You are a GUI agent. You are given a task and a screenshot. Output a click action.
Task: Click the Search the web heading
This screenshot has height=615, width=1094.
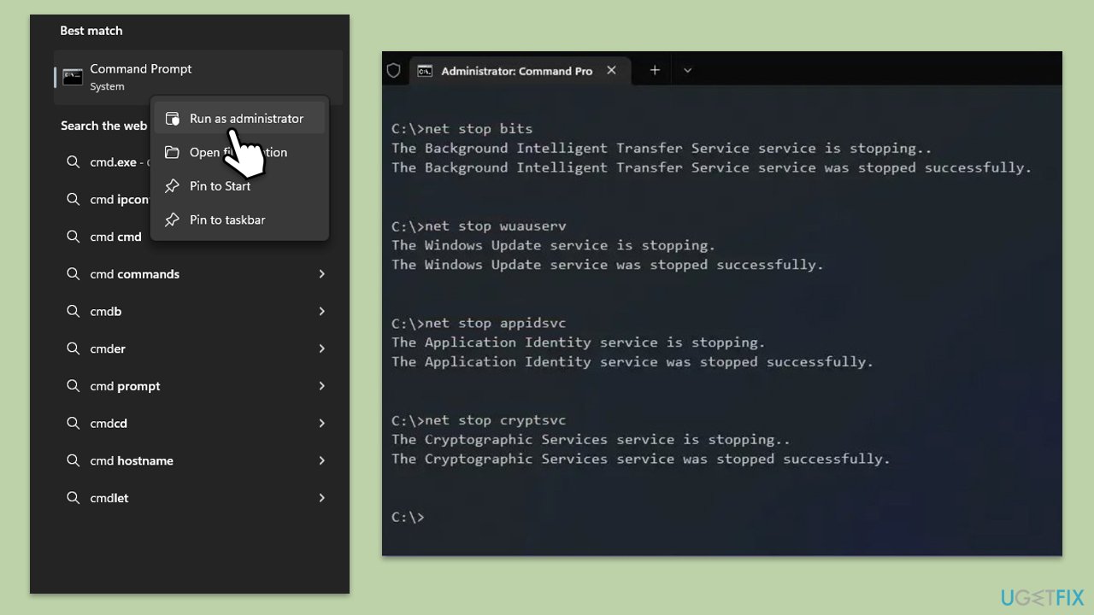point(103,126)
